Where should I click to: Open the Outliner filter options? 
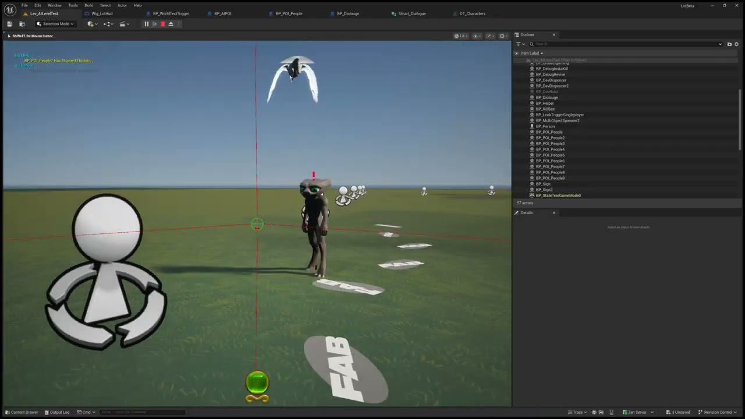coord(520,44)
